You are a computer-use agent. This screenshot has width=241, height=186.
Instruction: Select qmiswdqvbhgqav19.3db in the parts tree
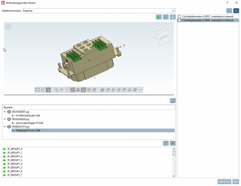click(29, 123)
